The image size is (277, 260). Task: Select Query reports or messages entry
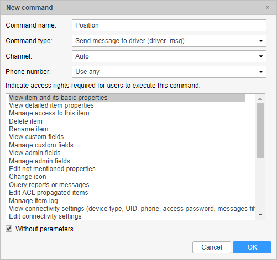tap(127, 184)
